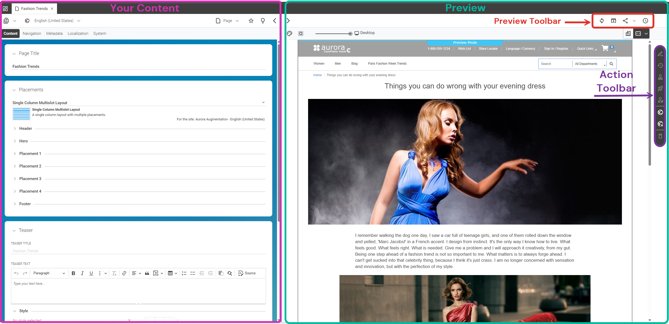Image resolution: width=669 pixels, height=324 pixels.
Task: Switch to the Localization tab
Action: click(78, 33)
